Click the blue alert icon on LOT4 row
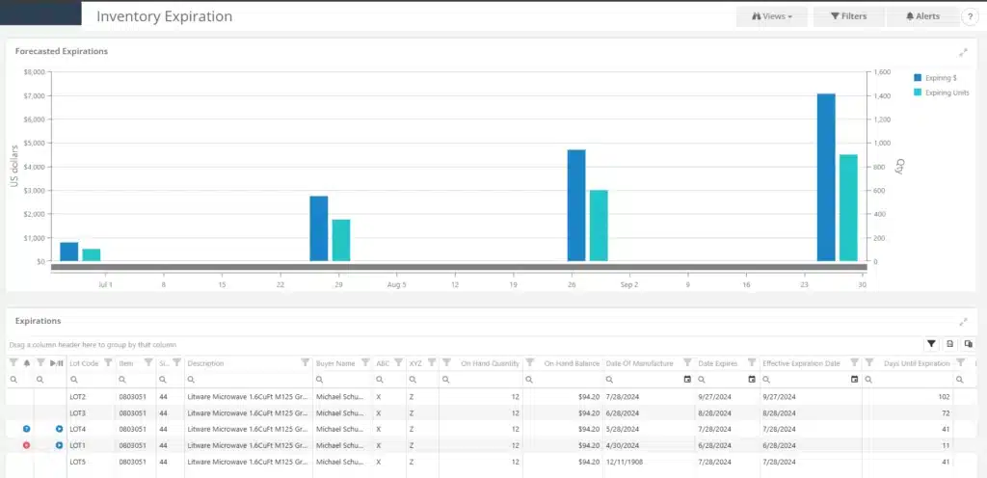The width and height of the screenshot is (987, 478). (x=26, y=428)
